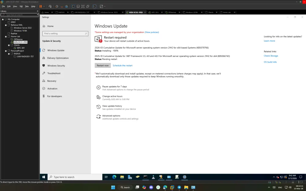Click the Restart now button
The width and height of the screenshot is (306, 191).
pos(103,65)
